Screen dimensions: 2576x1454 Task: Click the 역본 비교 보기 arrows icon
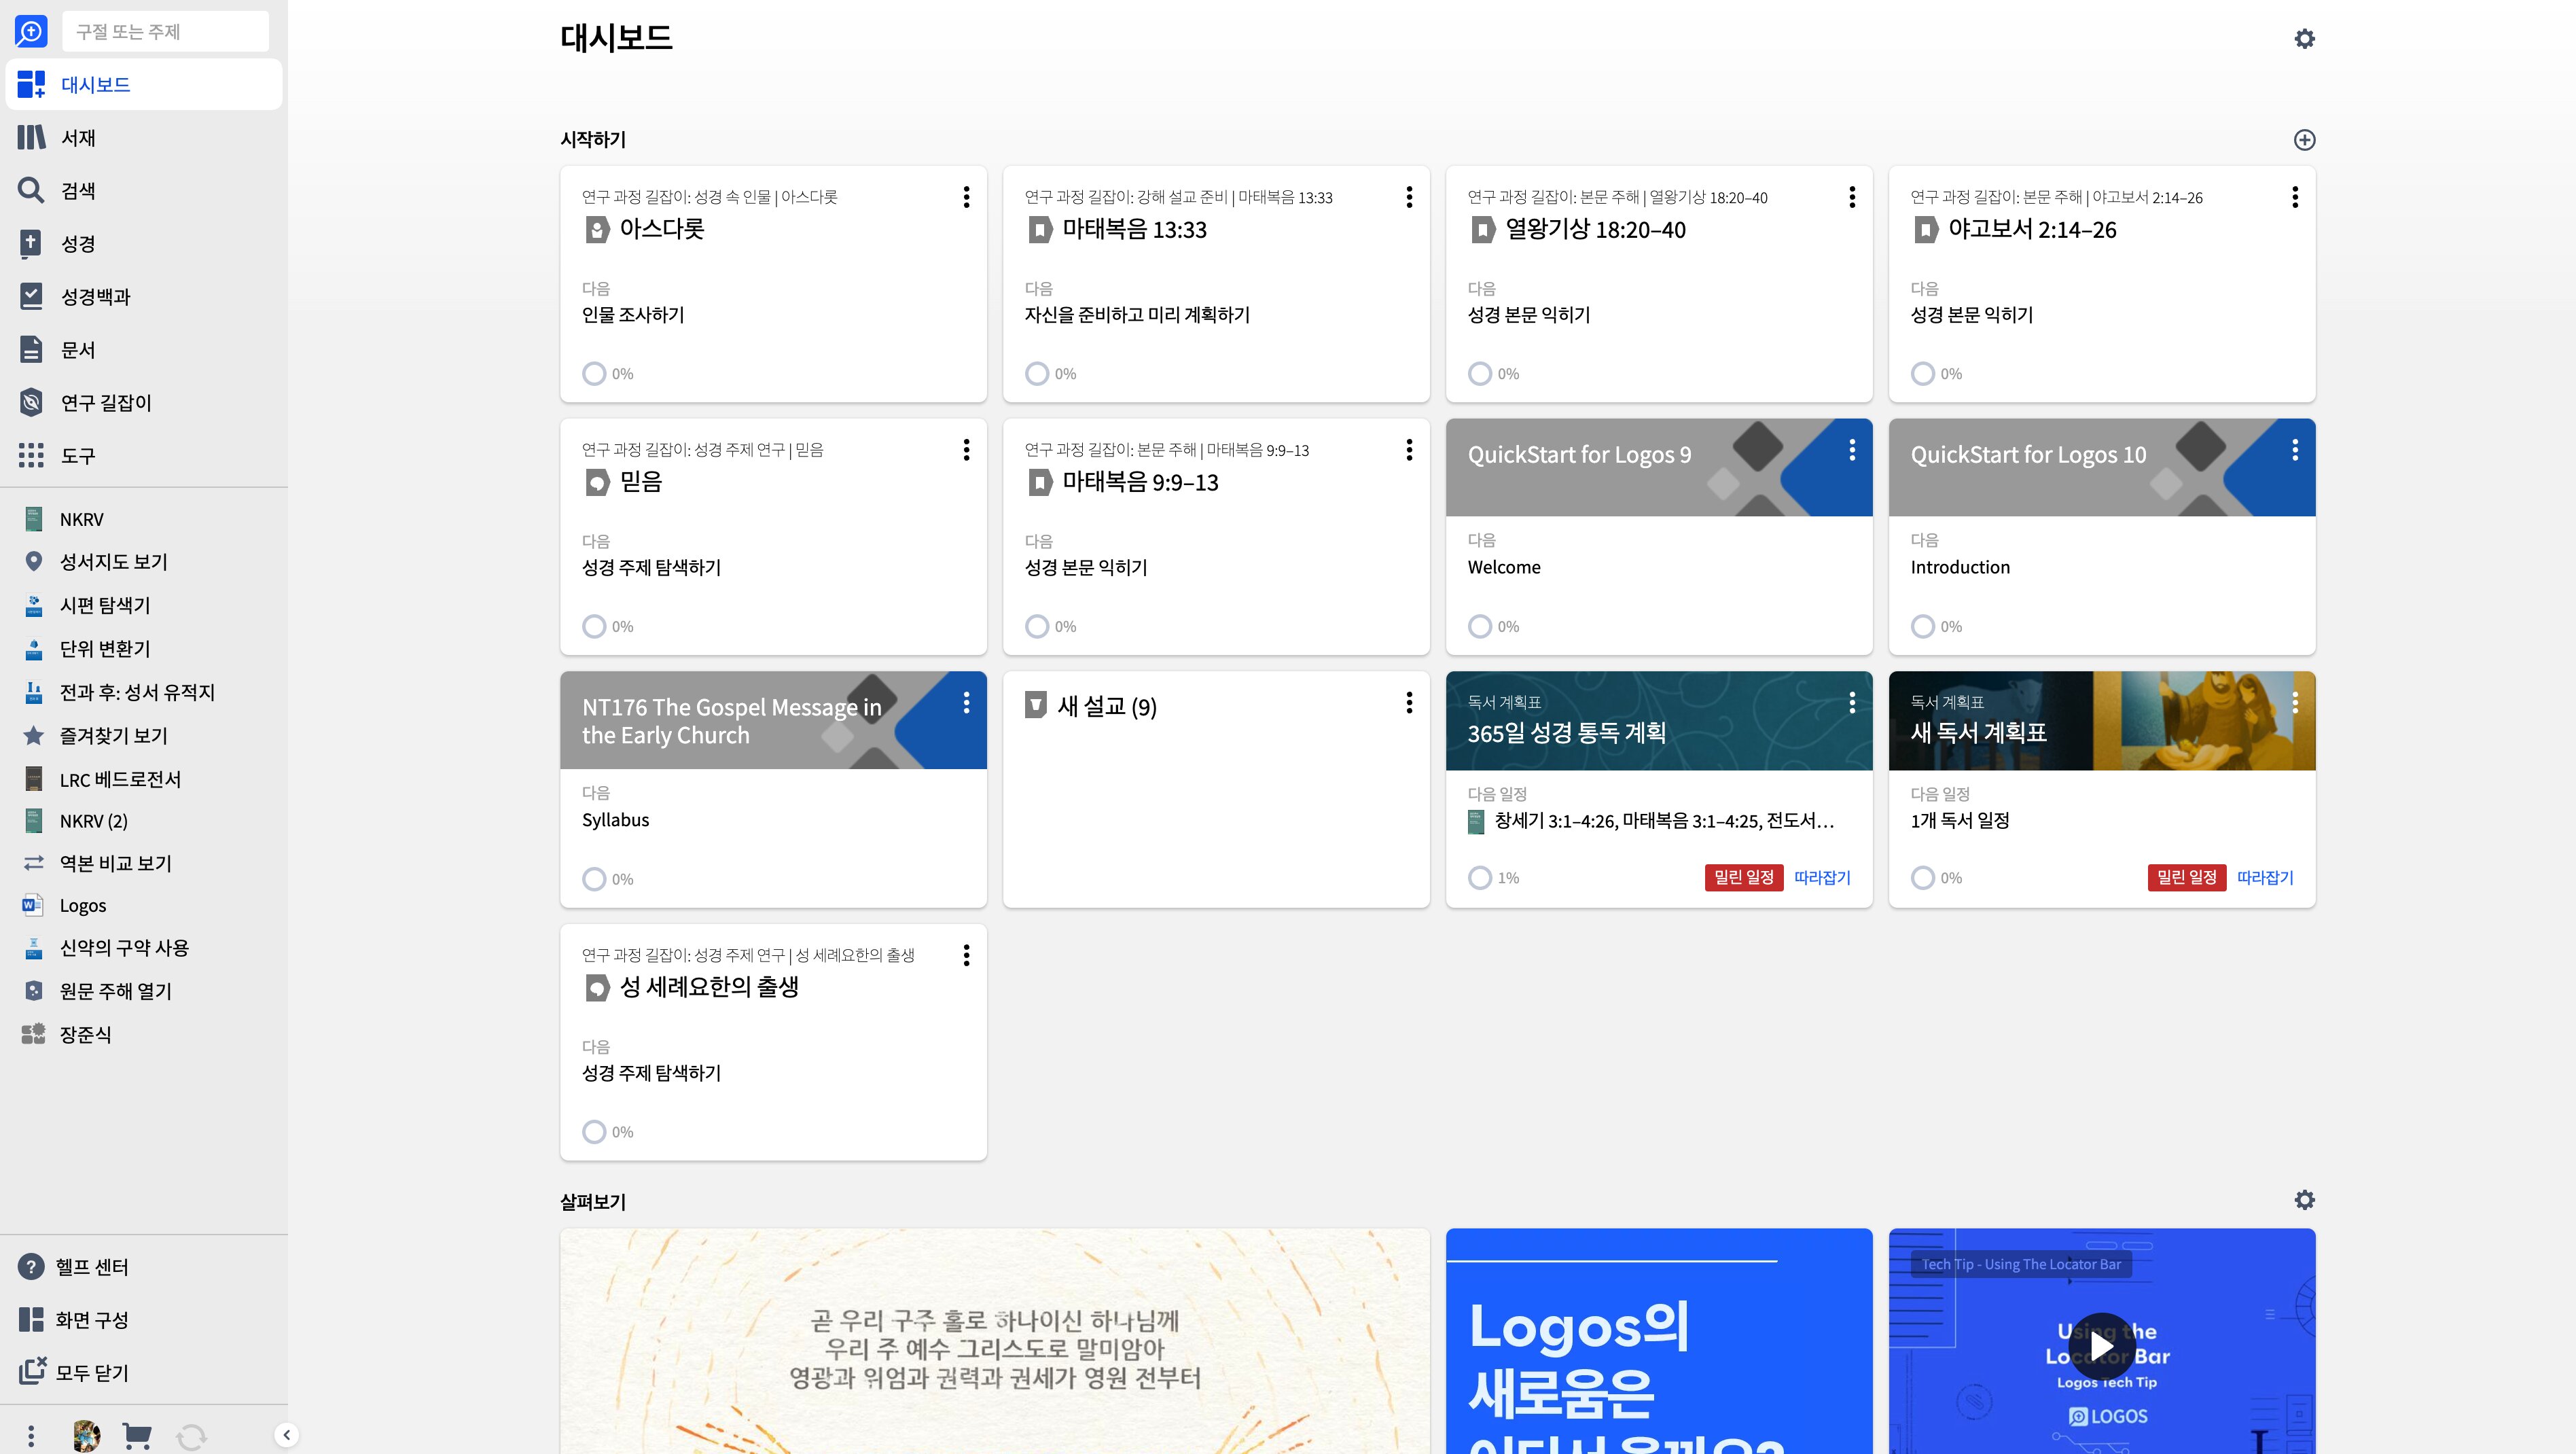[33, 863]
